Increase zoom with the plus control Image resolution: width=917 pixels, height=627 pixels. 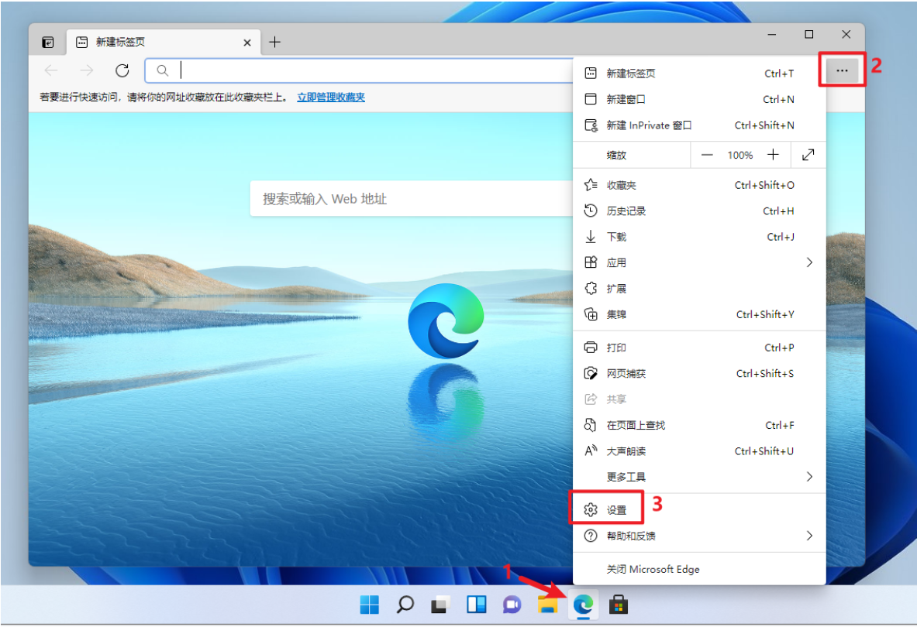point(773,154)
